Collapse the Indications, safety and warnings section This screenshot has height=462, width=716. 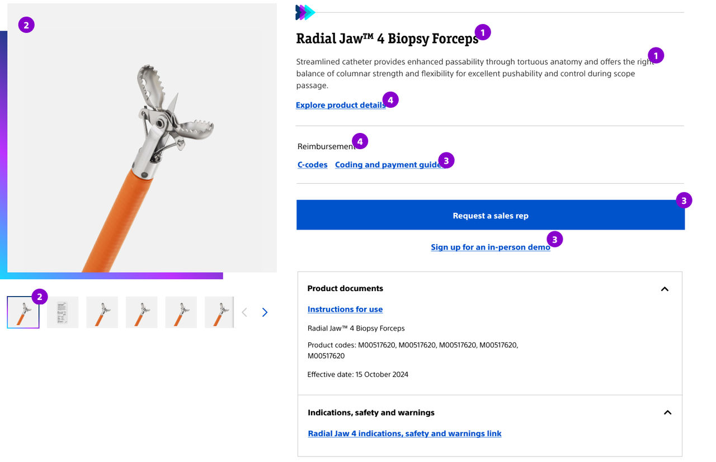point(667,412)
